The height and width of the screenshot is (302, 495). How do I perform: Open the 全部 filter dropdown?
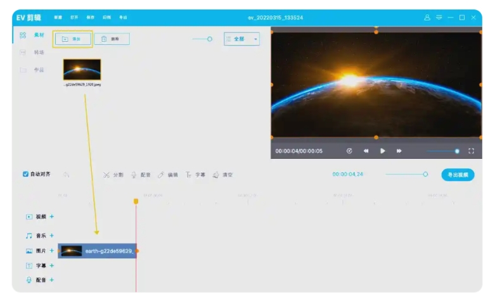(241, 39)
